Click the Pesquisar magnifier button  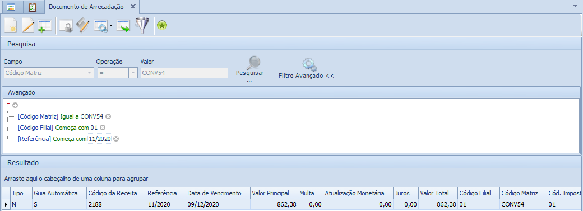(x=250, y=69)
